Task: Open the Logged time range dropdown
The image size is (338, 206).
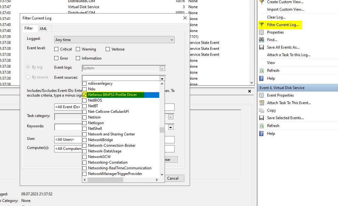Action: tap(172, 40)
